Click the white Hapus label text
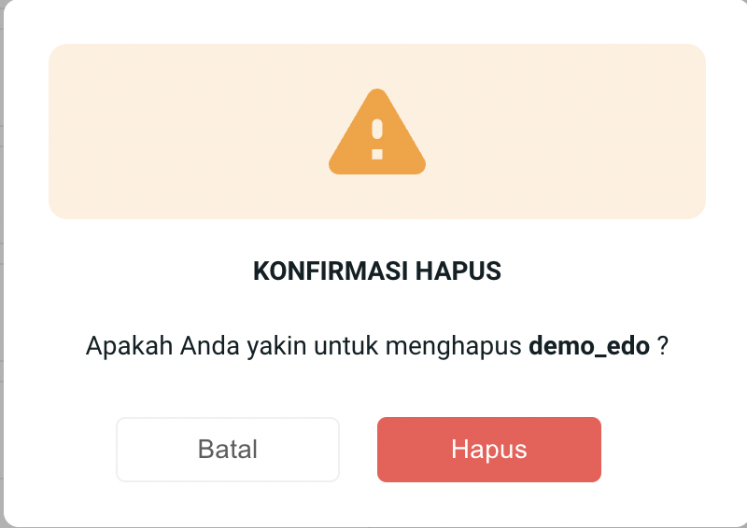 (488, 450)
